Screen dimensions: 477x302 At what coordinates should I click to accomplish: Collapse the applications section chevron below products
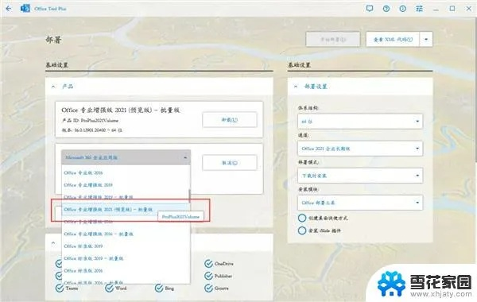53,243
